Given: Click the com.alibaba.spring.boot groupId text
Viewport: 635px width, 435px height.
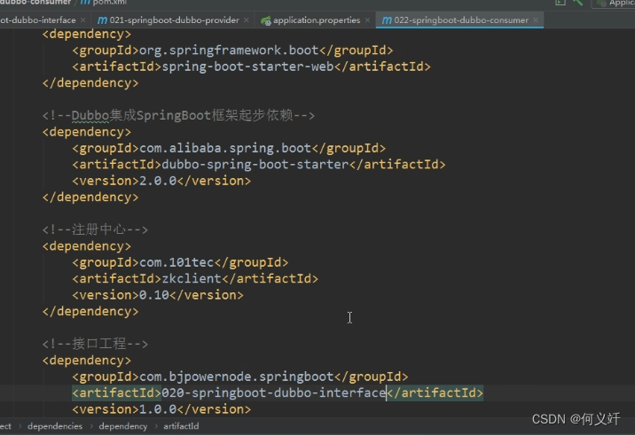Looking at the screenshot, I should (x=225, y=148).
